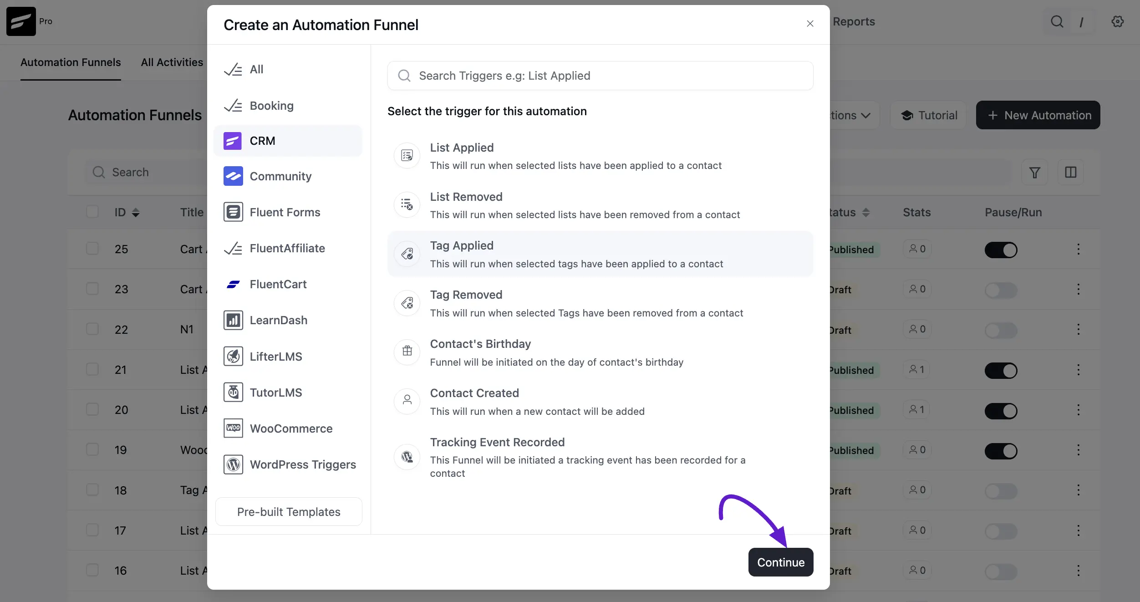
Task: Select the checkbox for funnel ID 22
Action: coord(92,329)
